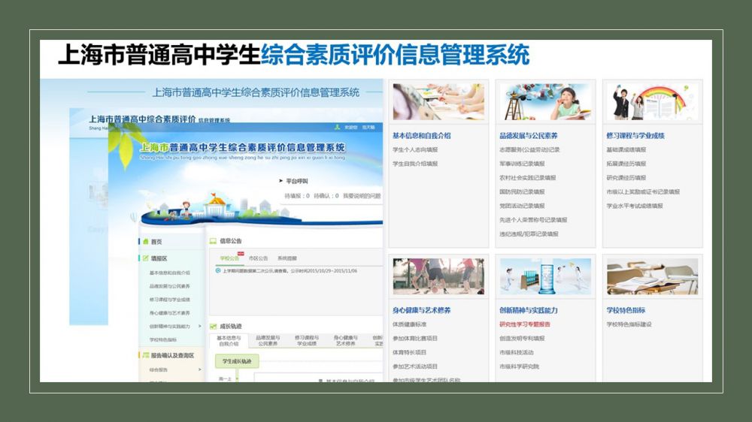Click the 信息公告 section icon
This screenshot has width=752, height=422.
point(213,241)
